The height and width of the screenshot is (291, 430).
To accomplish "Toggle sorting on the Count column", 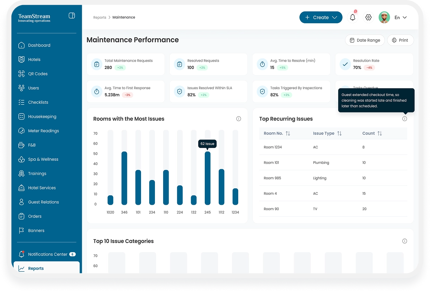I will 379,134.
